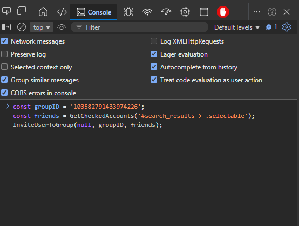The image size is (299, 226).
Task: Uncheck Group similar messages
Action: point(4,80)
